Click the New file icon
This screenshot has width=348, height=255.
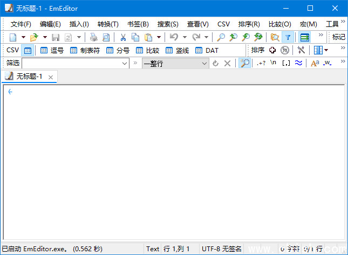(x=13, y=37)
